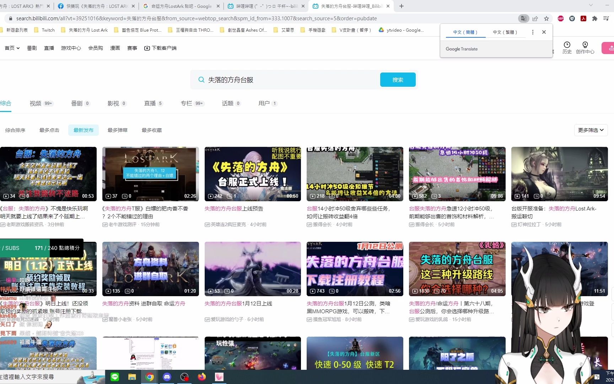
Task: Open the 这三种升级路线 video thumbnail
Action: (457, 269)
